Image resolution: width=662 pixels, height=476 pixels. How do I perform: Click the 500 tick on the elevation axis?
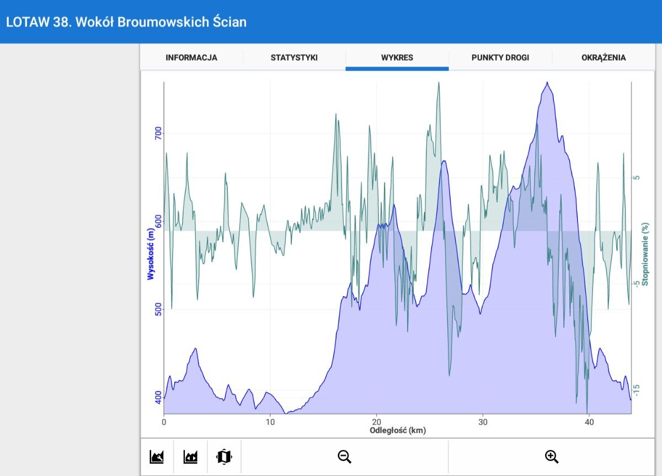pyautogui.click(x=158, y=309)
